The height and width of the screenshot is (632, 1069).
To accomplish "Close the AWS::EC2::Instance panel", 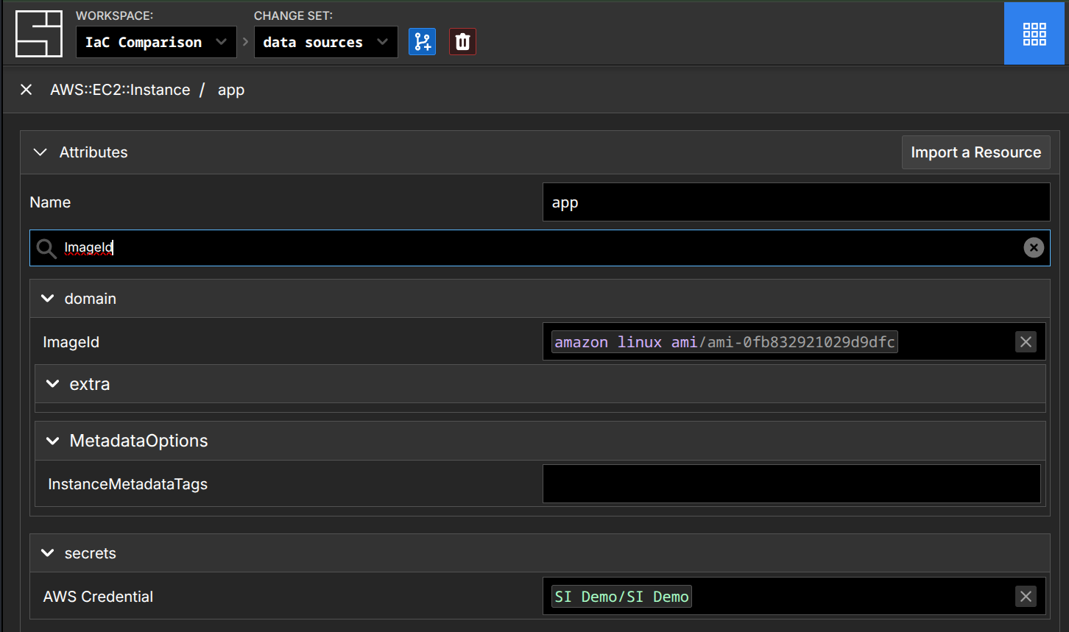I will click(x=27, y=90).
